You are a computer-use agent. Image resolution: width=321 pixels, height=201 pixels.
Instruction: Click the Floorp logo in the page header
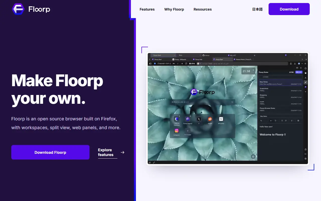click(31, 9)
